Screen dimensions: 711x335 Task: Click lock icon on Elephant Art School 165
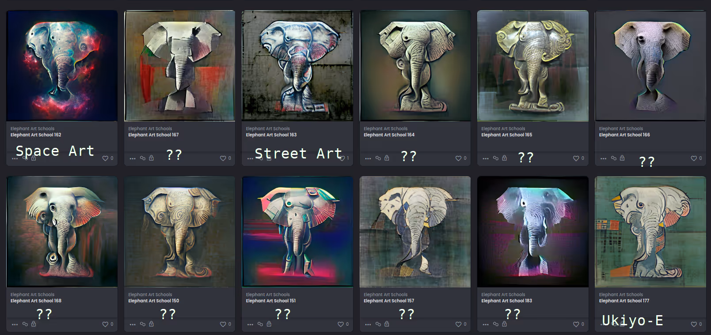[504, 158]
